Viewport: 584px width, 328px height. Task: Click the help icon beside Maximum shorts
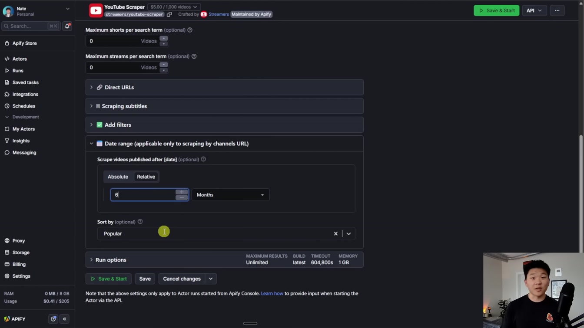coord(190,30)
